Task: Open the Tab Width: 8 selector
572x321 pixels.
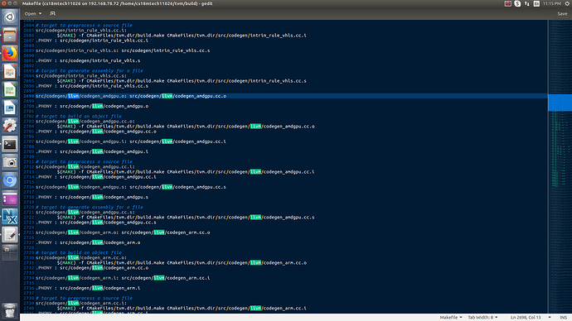Action: click(x=482, y=318)
